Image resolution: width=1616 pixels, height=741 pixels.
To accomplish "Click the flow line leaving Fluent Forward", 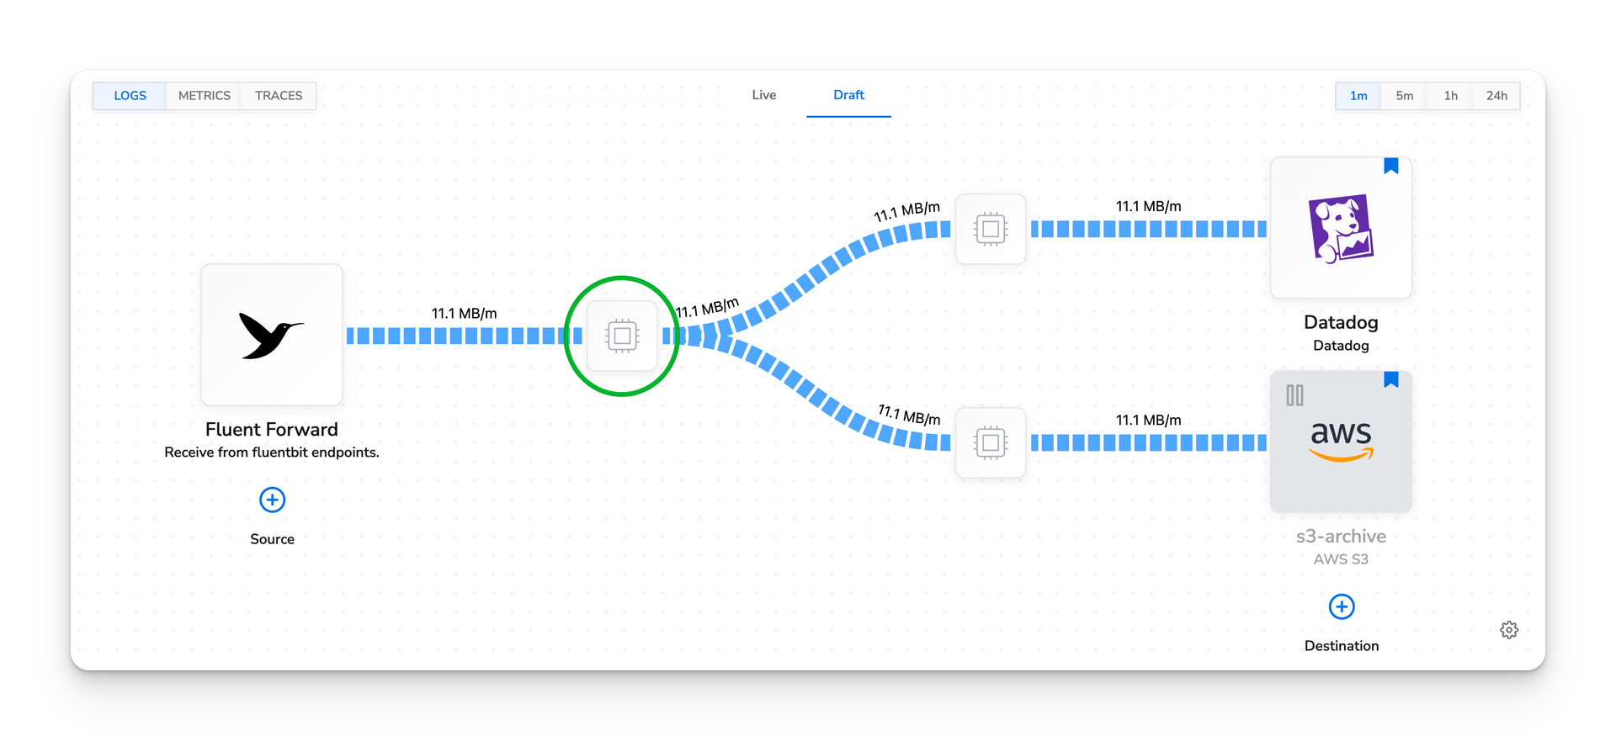I will coord(464,336).
